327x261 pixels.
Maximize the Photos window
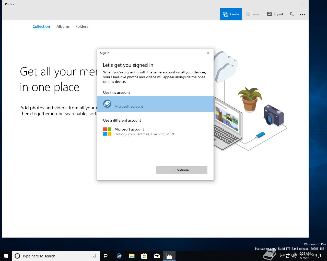[x=291, y=4]
